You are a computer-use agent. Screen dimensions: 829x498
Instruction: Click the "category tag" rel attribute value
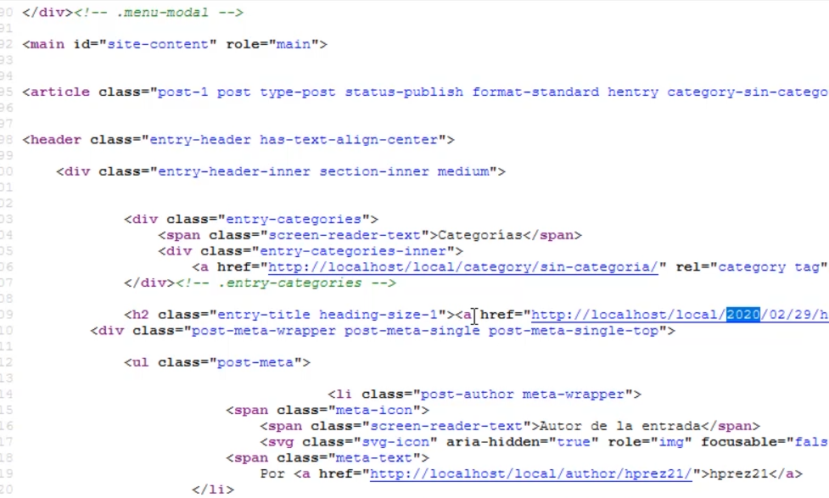coord(770,267)
